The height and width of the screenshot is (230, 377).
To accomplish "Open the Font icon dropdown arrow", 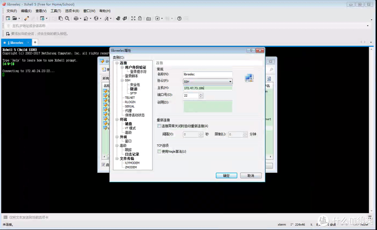I will point(111,19).
